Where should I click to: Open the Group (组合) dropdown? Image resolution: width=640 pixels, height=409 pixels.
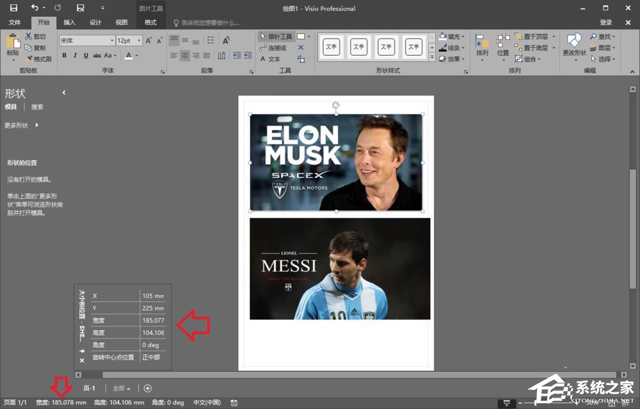click(x=528, y=59)
